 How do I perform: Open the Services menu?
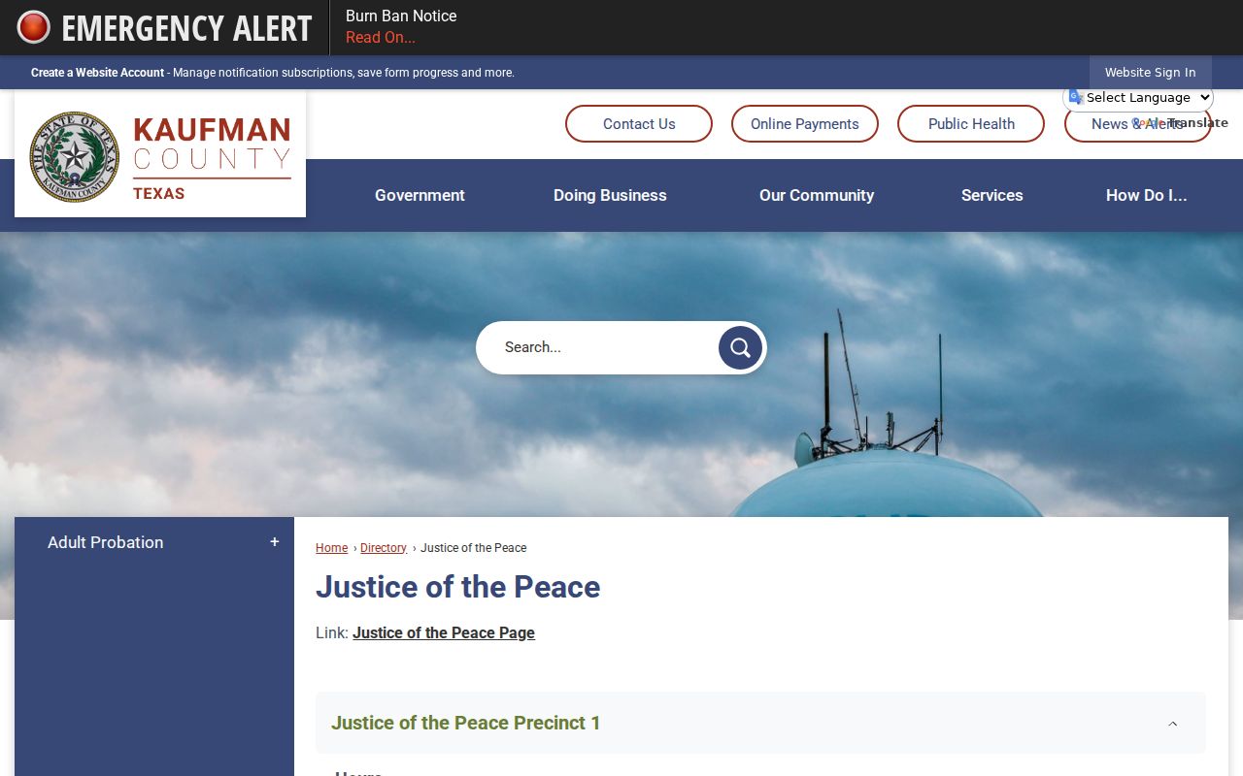991,195
